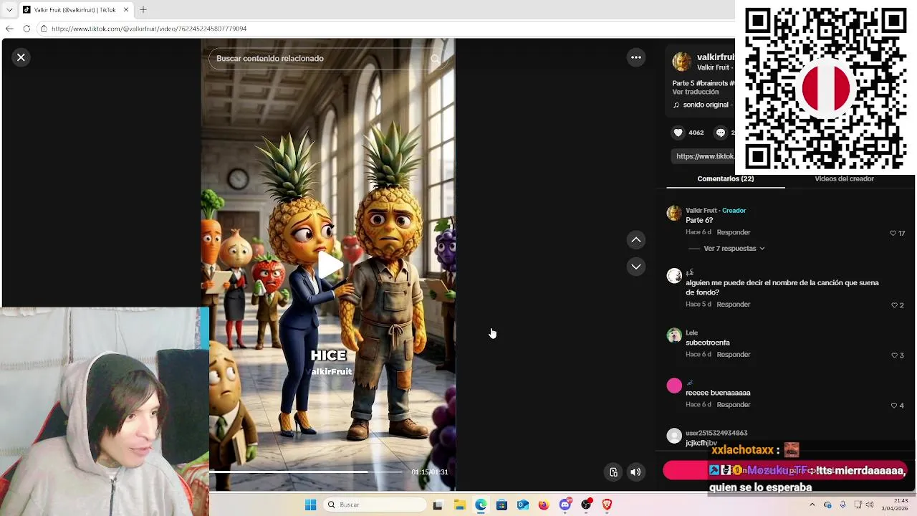This screenshot has height=516, width=917.
Task: Reply to the canción que suena comment
Action: pos(734,304)
